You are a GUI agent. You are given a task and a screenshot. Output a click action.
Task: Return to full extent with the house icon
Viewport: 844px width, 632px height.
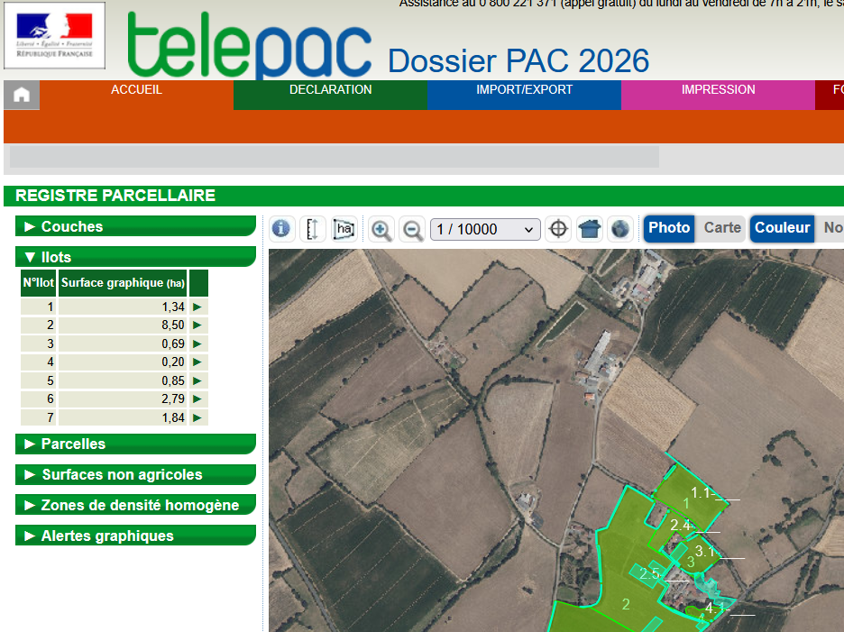[x=589, y=228]
